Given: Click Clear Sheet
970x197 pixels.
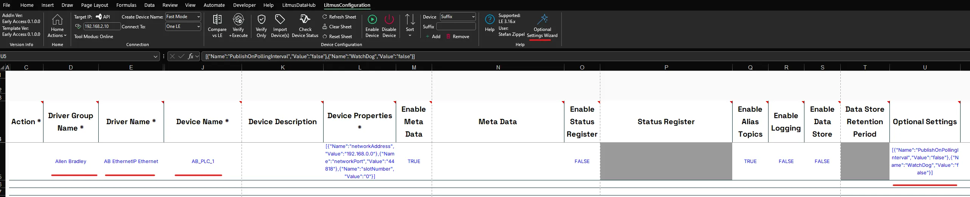Looking at the screenshot, I should click(x=337, y=27).
